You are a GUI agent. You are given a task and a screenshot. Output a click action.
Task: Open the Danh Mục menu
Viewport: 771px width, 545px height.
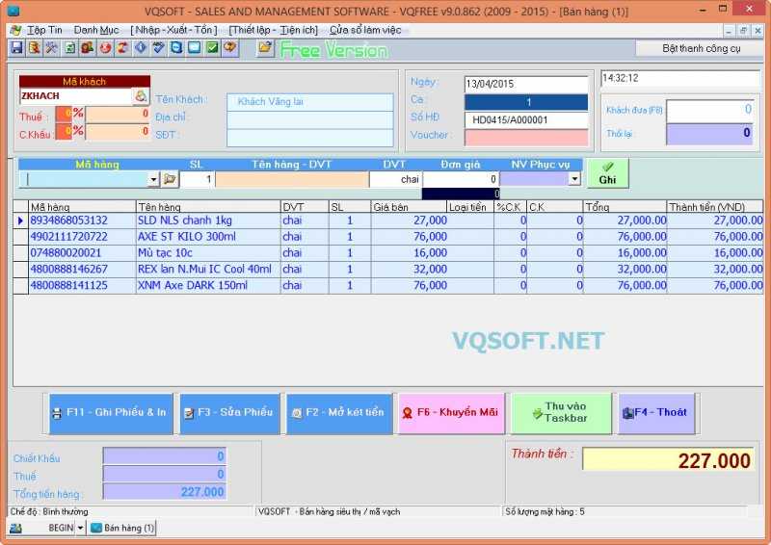96,30
